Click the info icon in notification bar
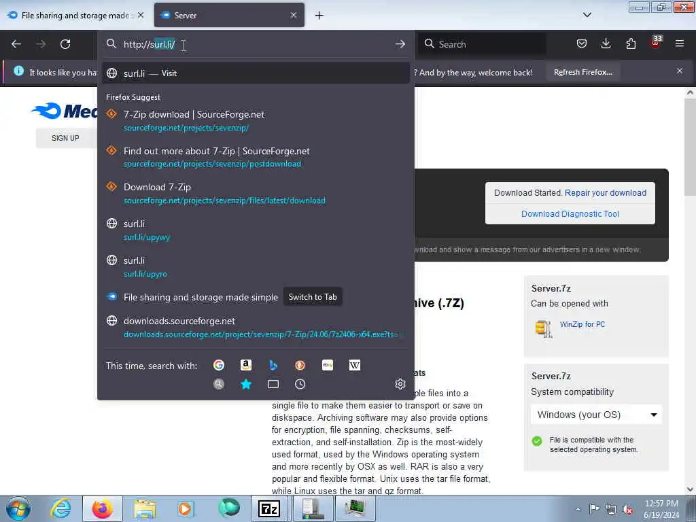 (18, 71)
